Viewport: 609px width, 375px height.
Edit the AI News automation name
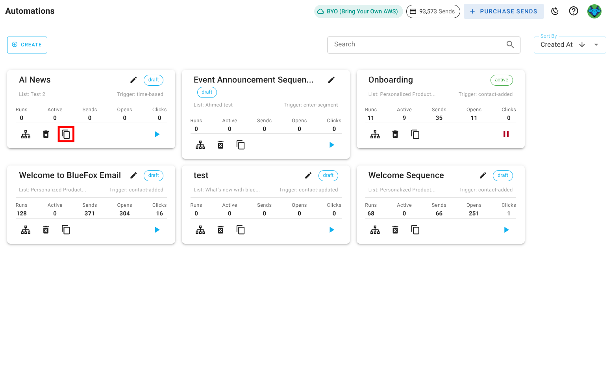coord(133,80)
